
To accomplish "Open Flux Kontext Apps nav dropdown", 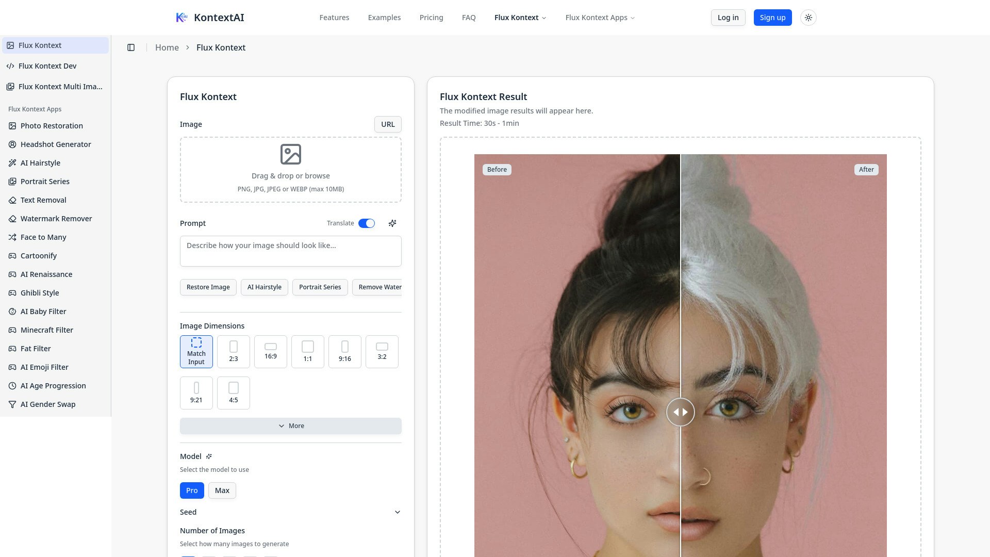I will [x=600, y=18].
